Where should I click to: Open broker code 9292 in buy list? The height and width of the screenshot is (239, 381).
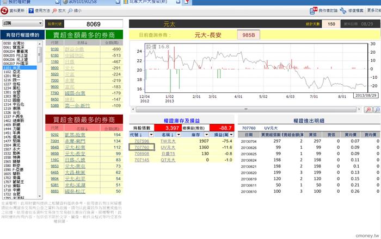[x=54, y=135]
